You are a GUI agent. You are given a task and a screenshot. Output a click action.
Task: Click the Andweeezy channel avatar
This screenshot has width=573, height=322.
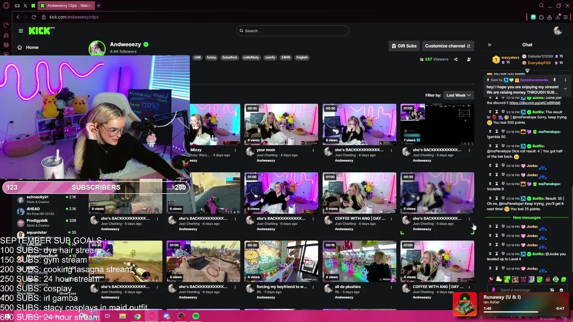[x=97, y=49]
